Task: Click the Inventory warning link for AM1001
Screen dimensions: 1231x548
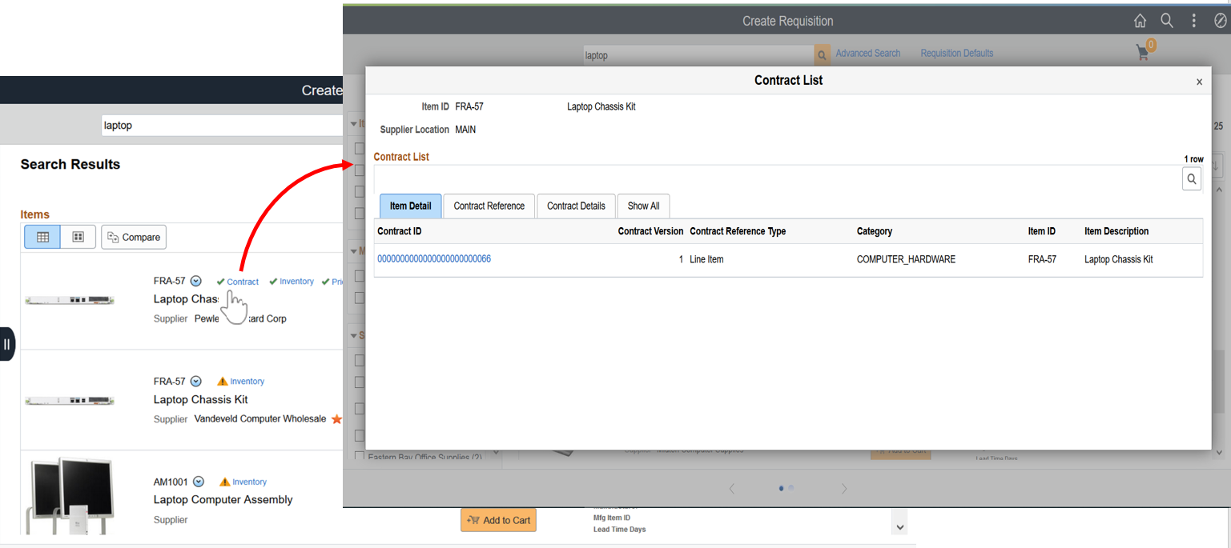Action: coord(249,482)
